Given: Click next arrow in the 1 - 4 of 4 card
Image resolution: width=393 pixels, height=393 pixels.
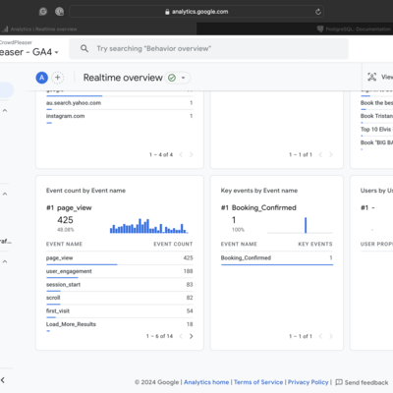Looking at the screenshot, I should tap(192, 154).
